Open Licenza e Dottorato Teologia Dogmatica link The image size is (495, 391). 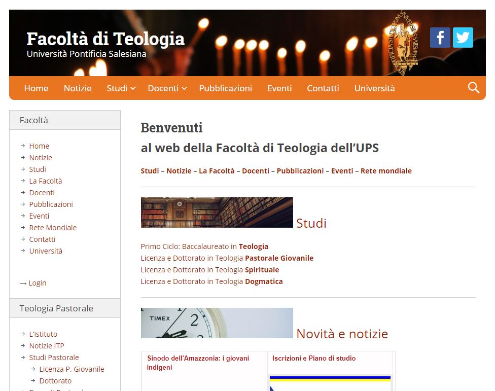coord(212,281)
